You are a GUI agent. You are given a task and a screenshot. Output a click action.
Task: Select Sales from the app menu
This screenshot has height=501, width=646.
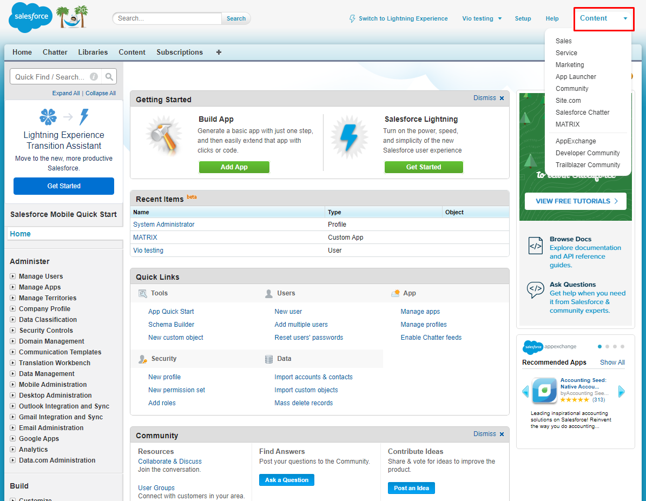[563, 41]
